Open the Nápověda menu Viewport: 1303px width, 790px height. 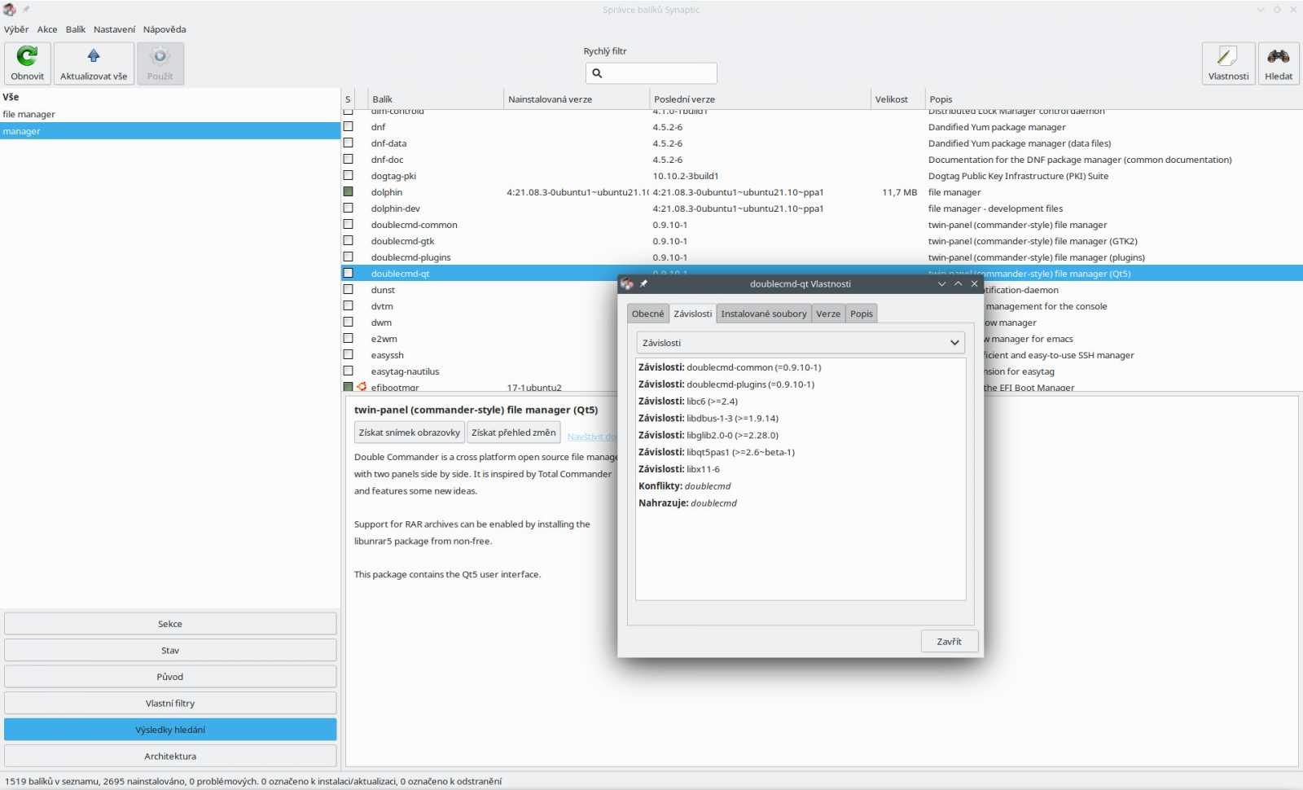(165, 29)
